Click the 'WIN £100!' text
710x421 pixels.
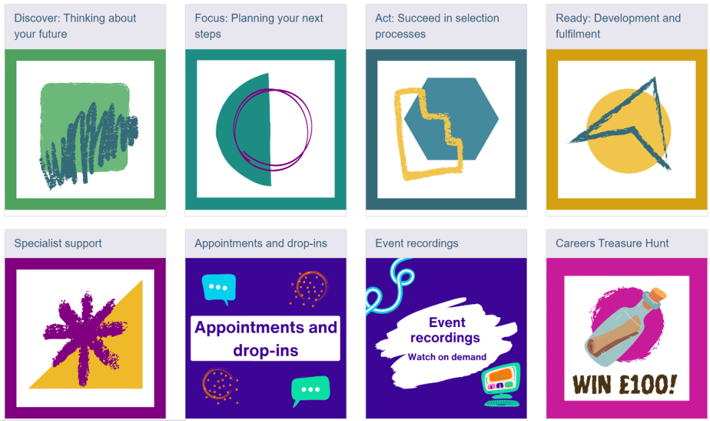click(x=625, y=385)
